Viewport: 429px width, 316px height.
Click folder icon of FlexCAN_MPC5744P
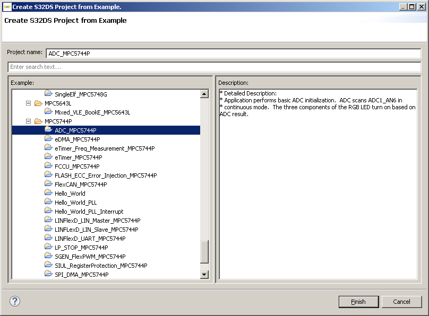pyautogui.click(x=48, y=184)
